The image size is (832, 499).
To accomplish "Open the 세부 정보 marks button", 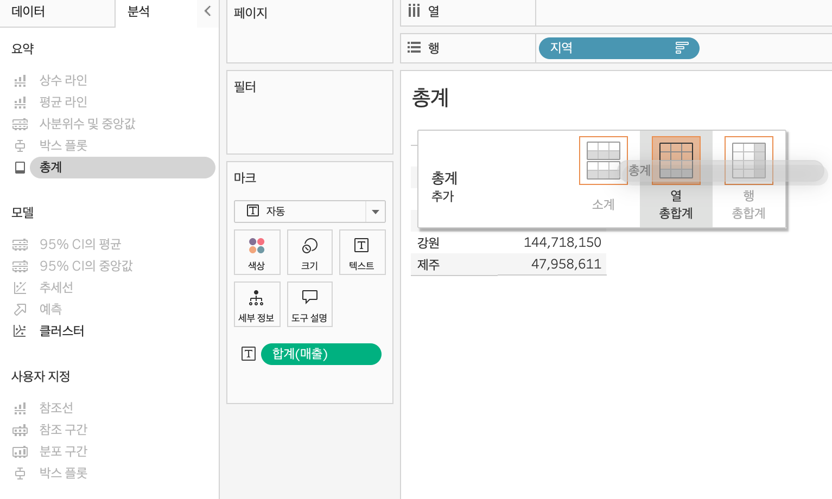I will (257, 304).
